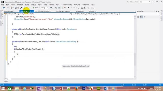Viewport: 163px width, 91px height.
Task: Open the Start button dropdown arrow
Action: (x=39, y=8)
